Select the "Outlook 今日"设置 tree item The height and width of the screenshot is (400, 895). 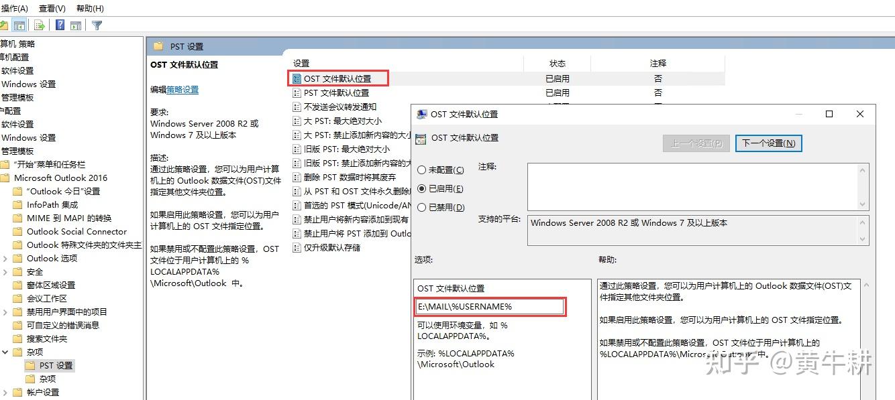63,192
